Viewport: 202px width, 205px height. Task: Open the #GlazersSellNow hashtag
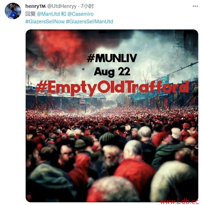point(45,22)
